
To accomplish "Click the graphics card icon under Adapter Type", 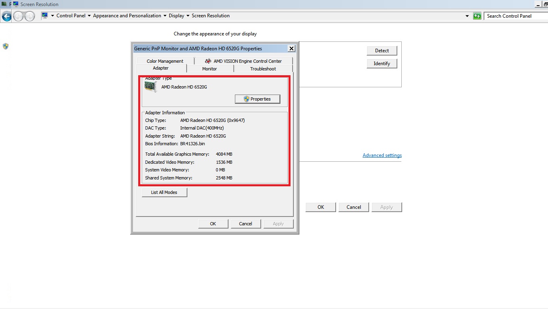I will 151,87.
